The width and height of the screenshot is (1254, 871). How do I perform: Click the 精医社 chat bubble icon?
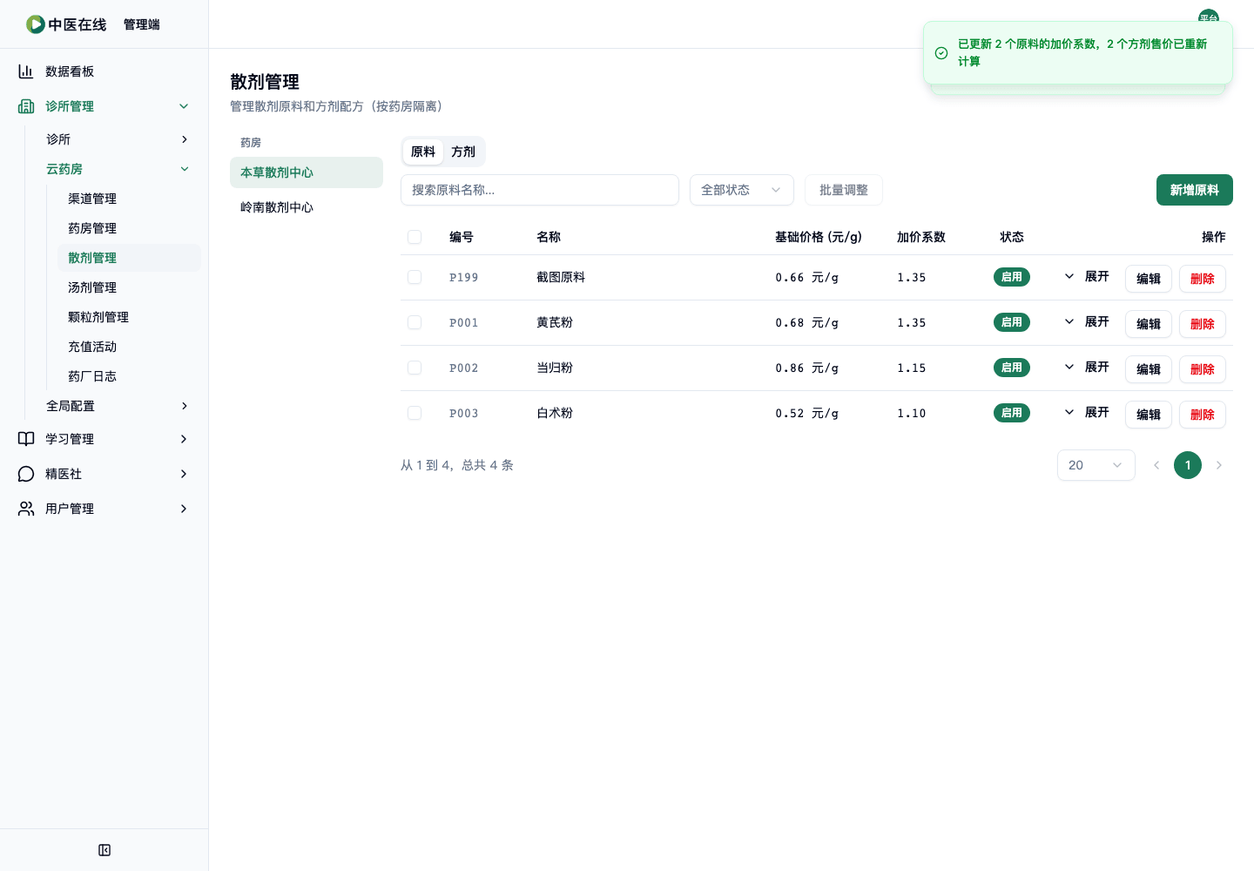coord(26,474)
